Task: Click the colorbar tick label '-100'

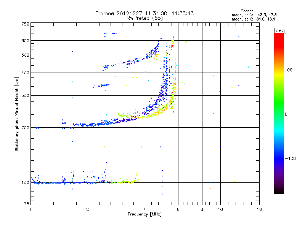Action: click(x=291, y=158)
